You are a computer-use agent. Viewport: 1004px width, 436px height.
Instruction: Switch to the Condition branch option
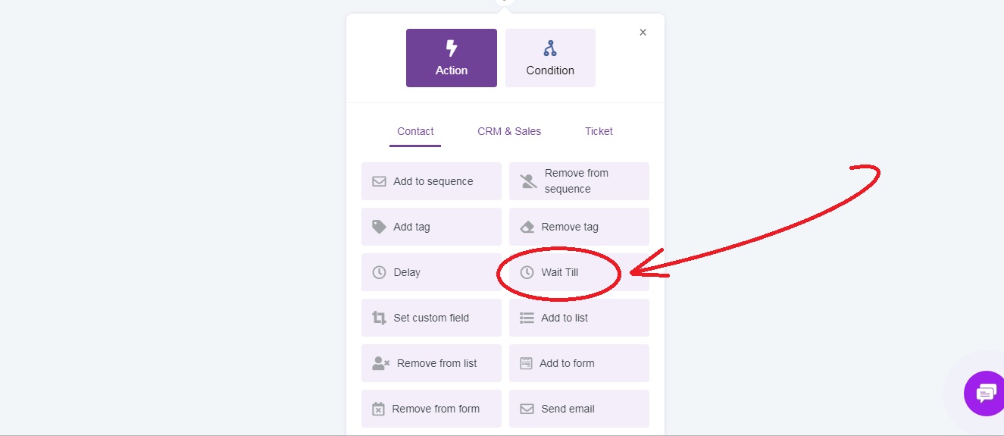550,58
